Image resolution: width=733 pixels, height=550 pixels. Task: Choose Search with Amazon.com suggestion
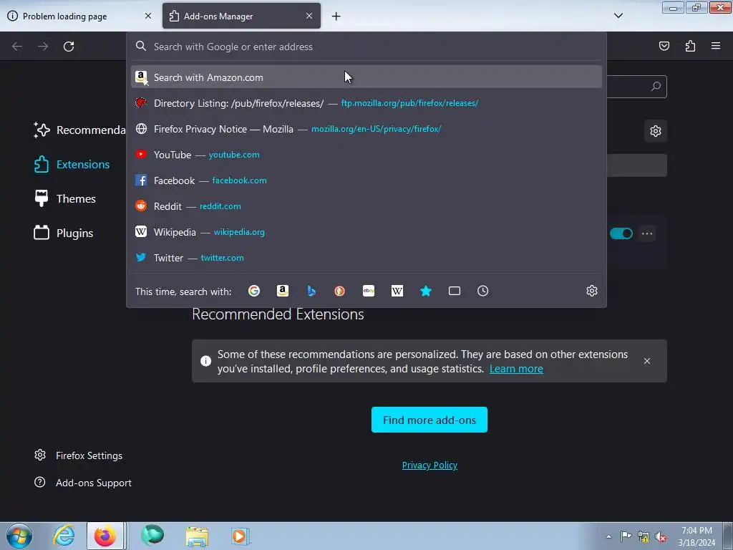(366, 77)
